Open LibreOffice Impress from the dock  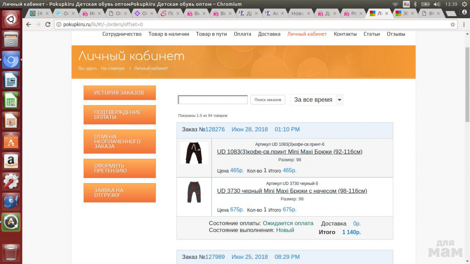point(11,120)
